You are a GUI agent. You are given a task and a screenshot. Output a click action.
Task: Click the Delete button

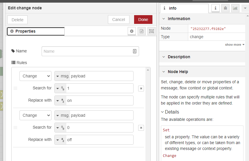pyautogui.click(x=17, y=20)
